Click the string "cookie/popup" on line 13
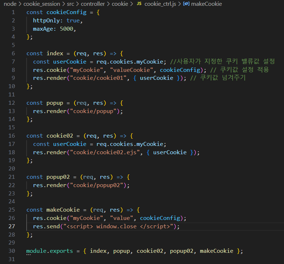This screenshot has height=264, width=284. [93, 111]
